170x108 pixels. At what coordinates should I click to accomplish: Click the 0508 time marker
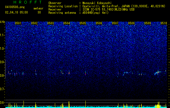point(131,23)
